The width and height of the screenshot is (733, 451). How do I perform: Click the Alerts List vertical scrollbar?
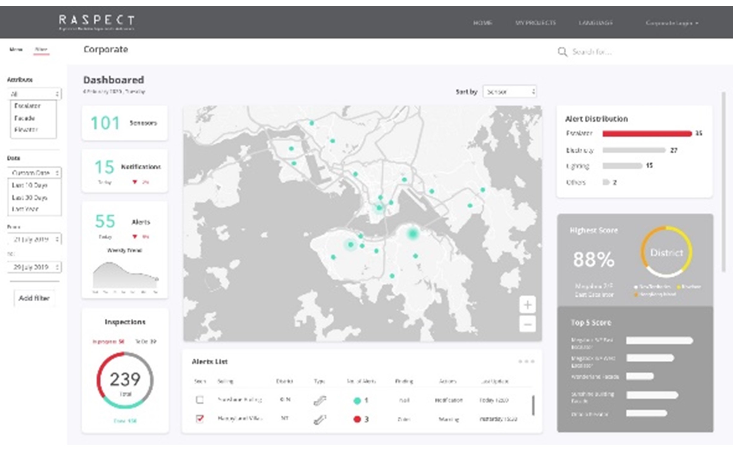click(x=533, y=405)
